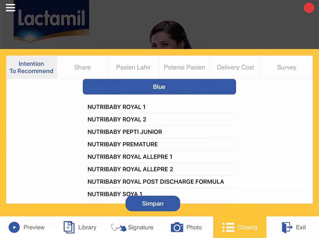Open the hamburger menu
The width and height of the screenshot is (319, 238).
click(10, 8)
